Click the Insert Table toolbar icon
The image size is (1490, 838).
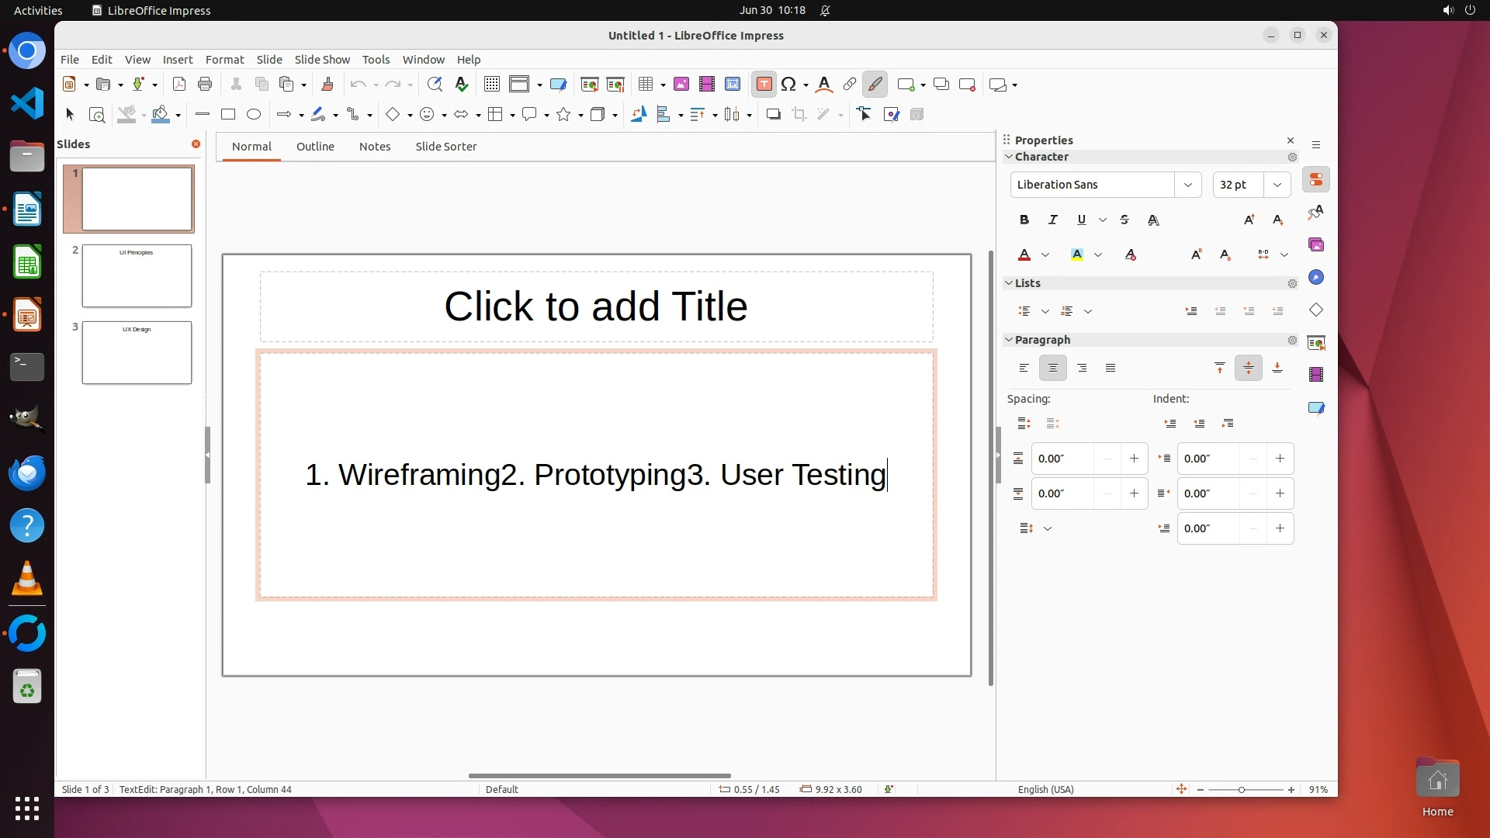tap(645, 85)
